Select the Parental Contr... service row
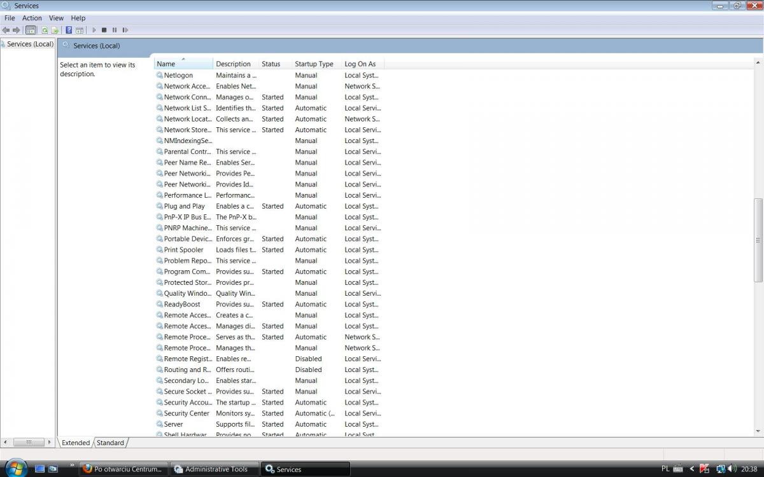This screenshot has height=477, width=764. 269,151
